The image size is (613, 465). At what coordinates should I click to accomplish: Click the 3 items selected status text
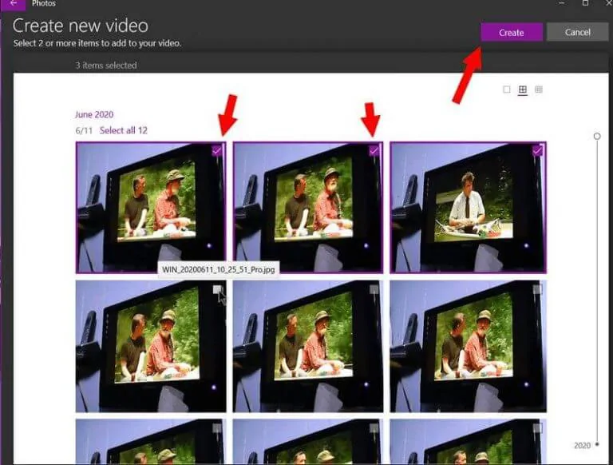click(106, 66)
